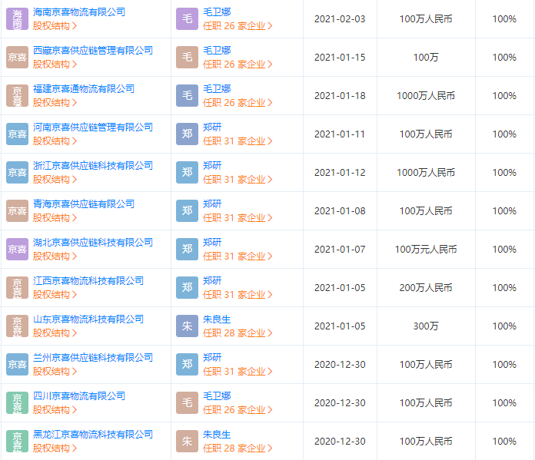Select date cell 2021-02-03
This screenshot has width=535, height=460.
[x=340, y=18]
